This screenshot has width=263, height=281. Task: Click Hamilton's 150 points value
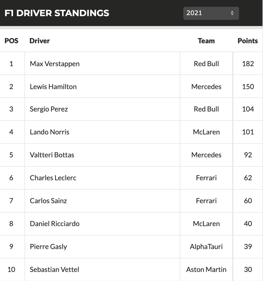coord(248,86)
